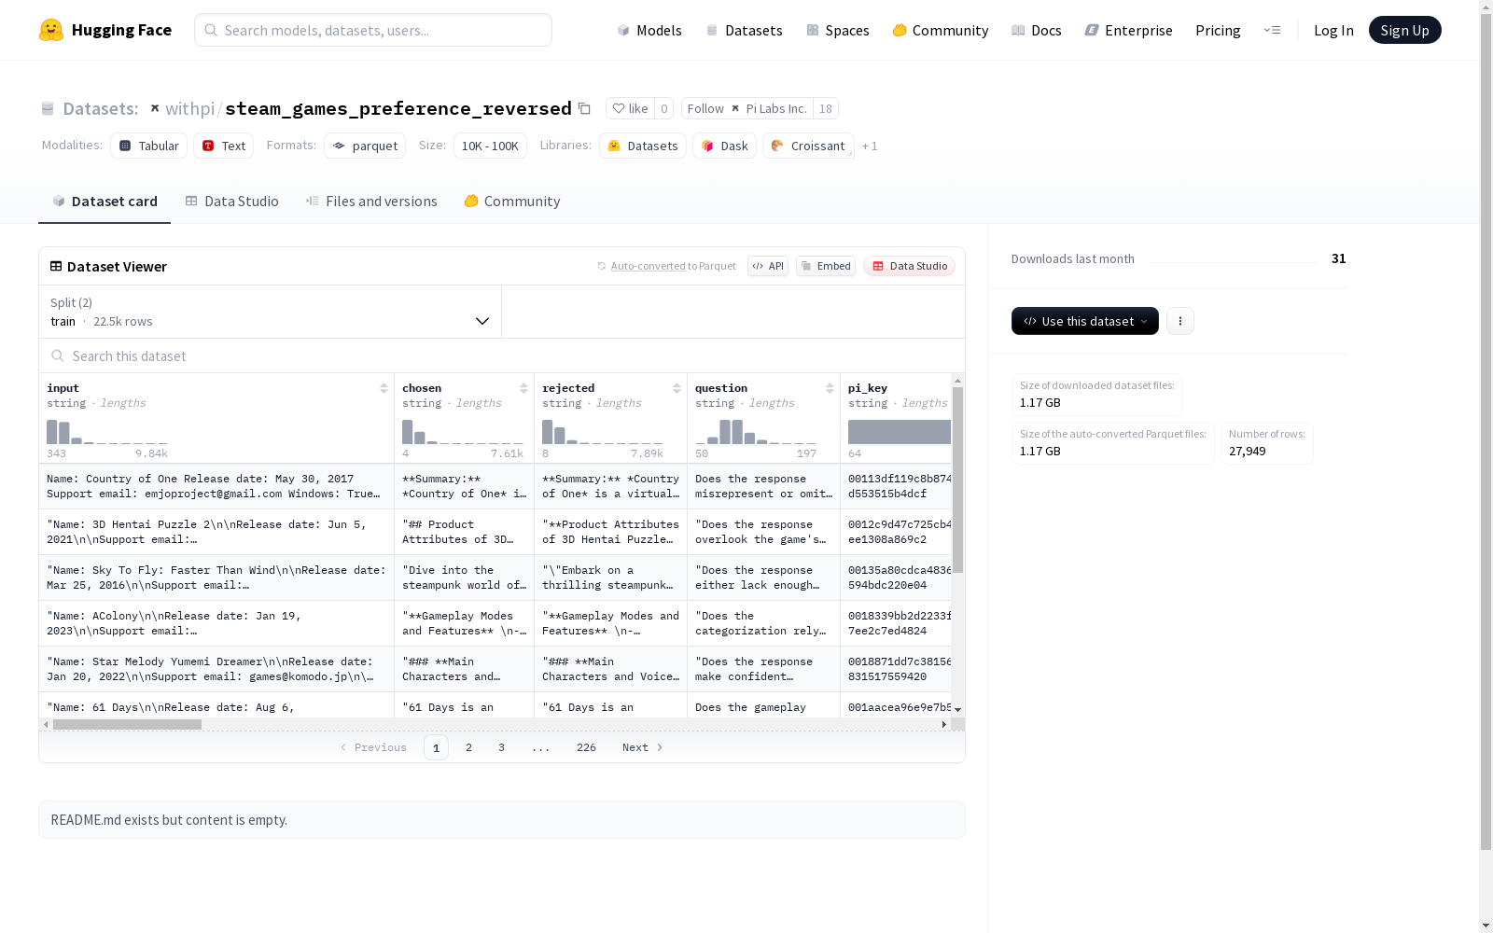Click the horizontal table scrollbar thumb
Screen dimensions: 1493x933
click(x=127, y=724)
